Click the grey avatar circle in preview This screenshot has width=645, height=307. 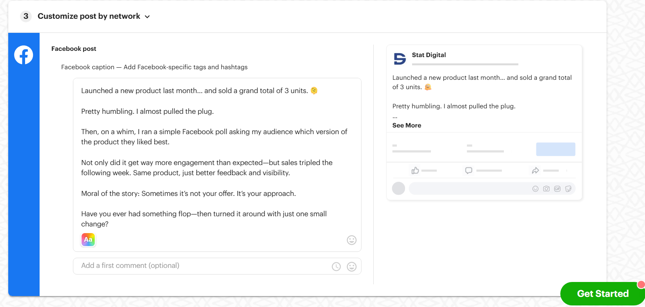tap(398, 189)
